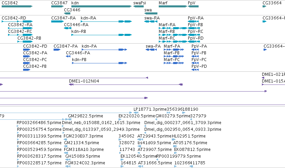Select transcript CG3842-RA
Image resolution: width=285 pixels, height=168 pixels.
pos(20,28)
